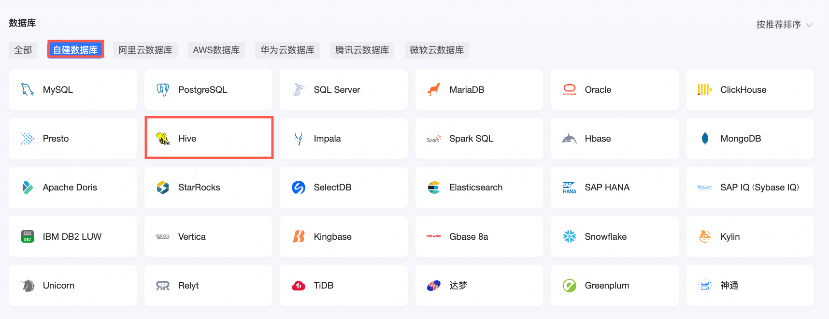Select the Snowflake label text
Viewport: 829px width, 319px height.
click(605, 236)
